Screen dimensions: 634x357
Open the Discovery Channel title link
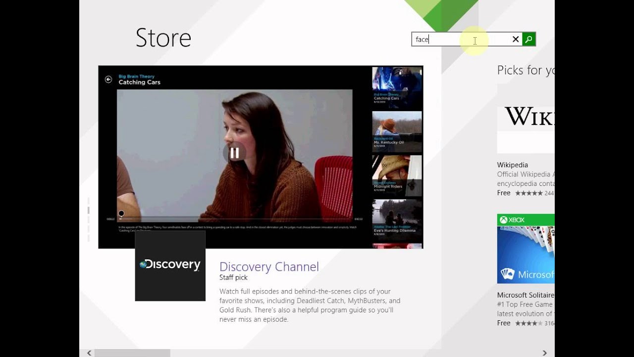pos(269,267)
